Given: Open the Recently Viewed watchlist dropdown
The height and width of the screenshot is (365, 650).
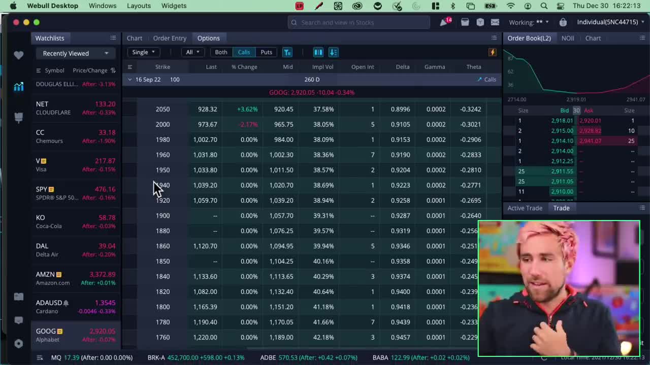Looking at the screenshot, I should point(75,53).
